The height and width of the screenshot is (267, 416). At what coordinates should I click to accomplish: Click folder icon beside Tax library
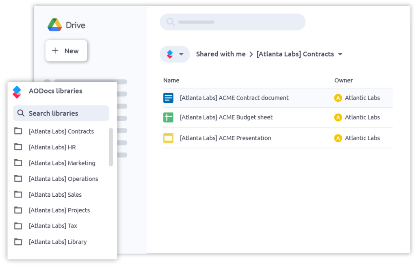(18, 226)
